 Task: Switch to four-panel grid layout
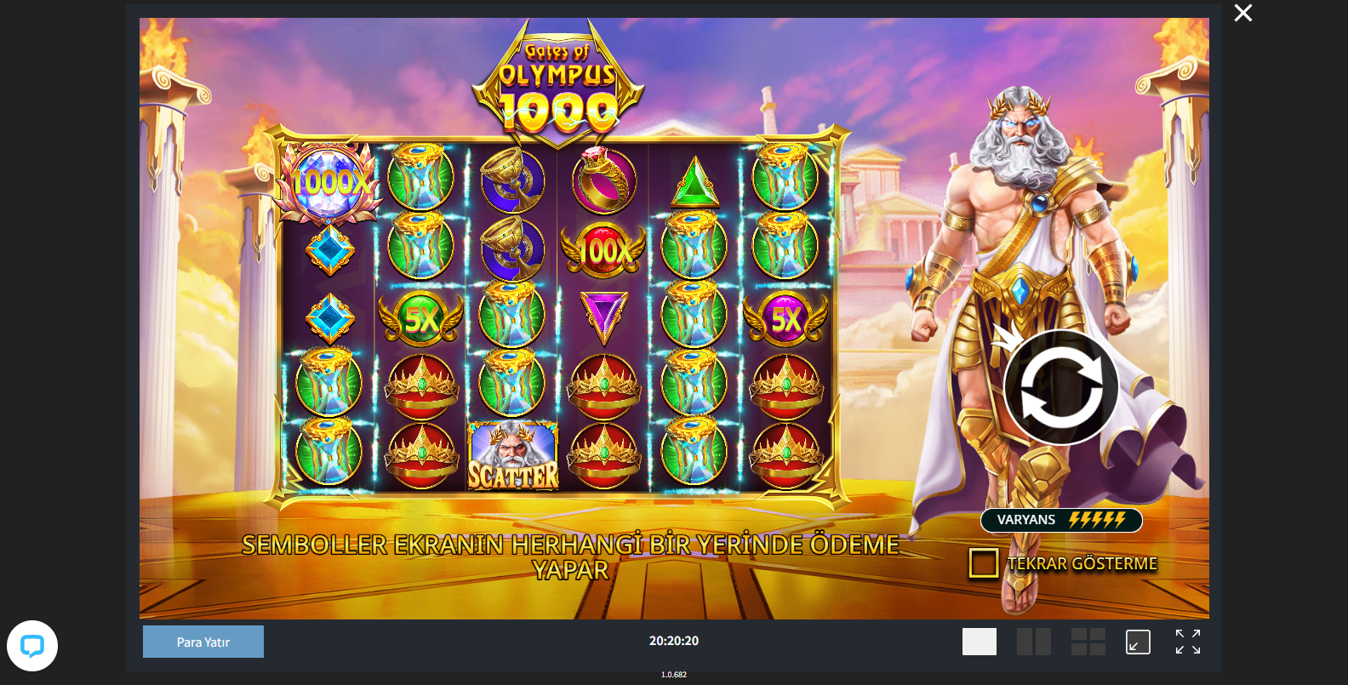[1088, 642]
